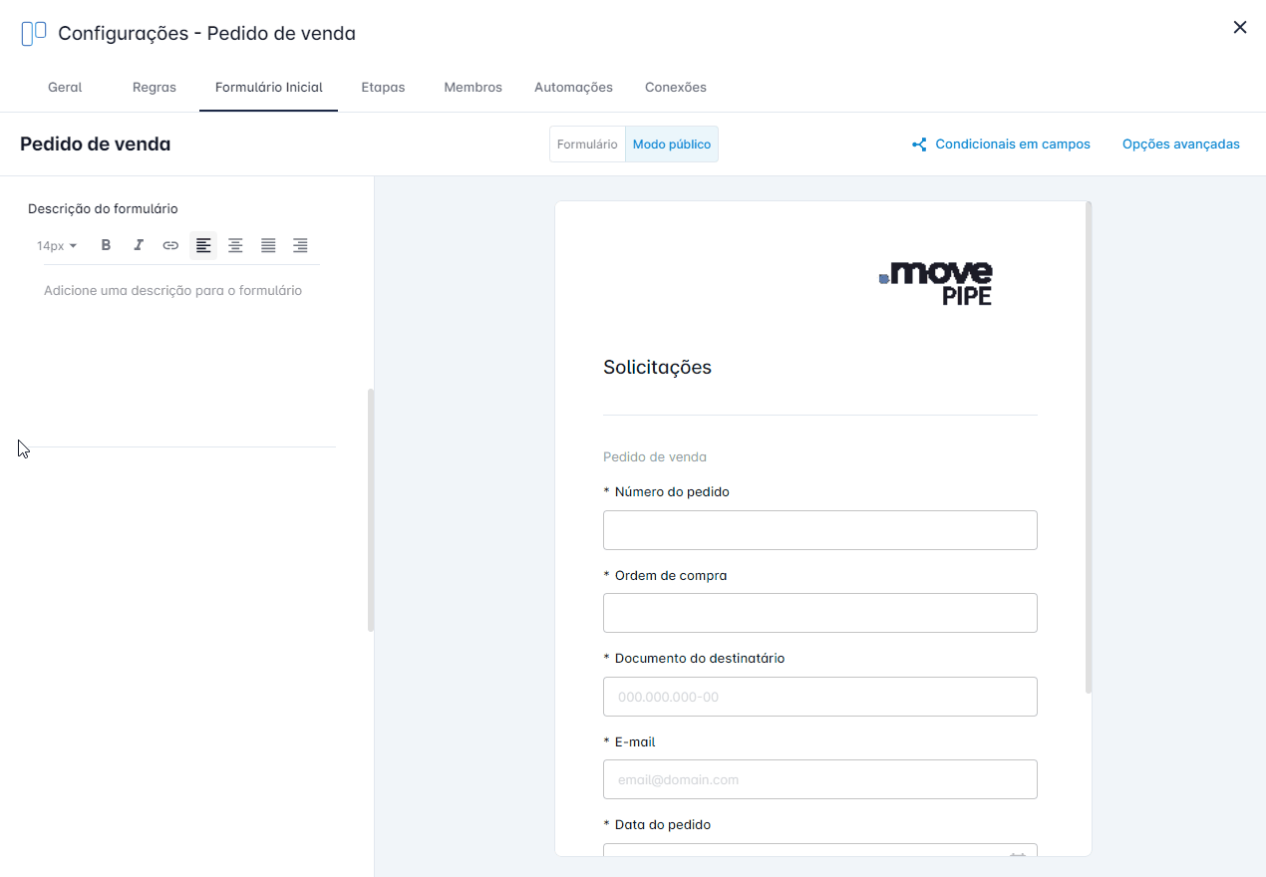
Task: Select the Formulário Inicial tab
Action: tap(269, 88)
